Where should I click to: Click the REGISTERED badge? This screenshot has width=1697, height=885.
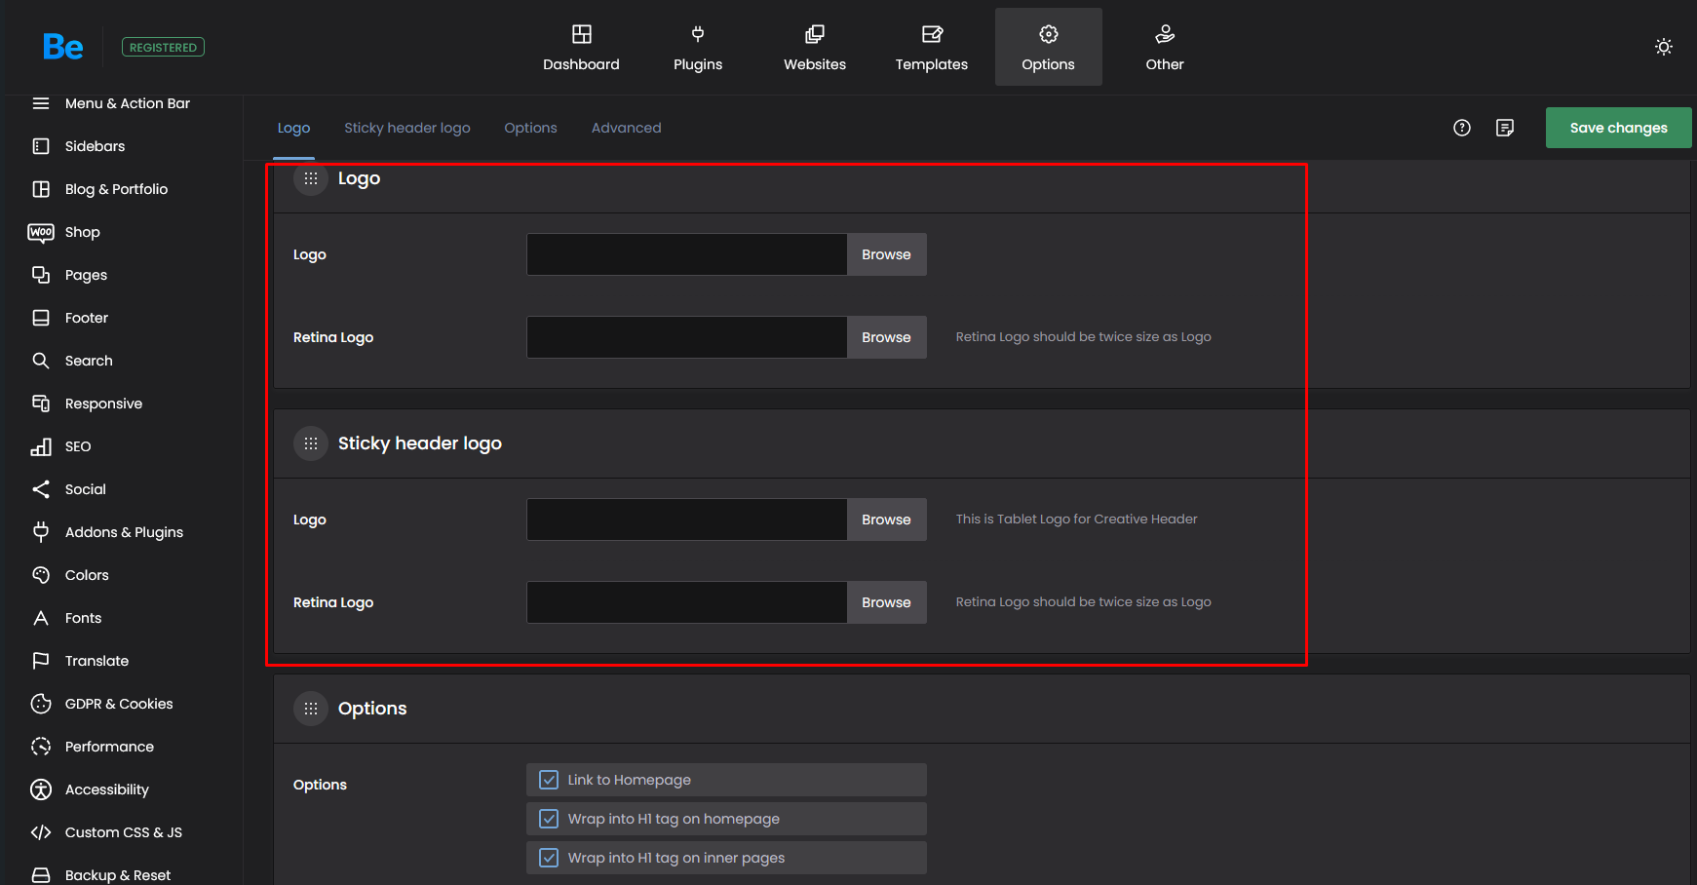pyautogui.click(x=163, y=47)
